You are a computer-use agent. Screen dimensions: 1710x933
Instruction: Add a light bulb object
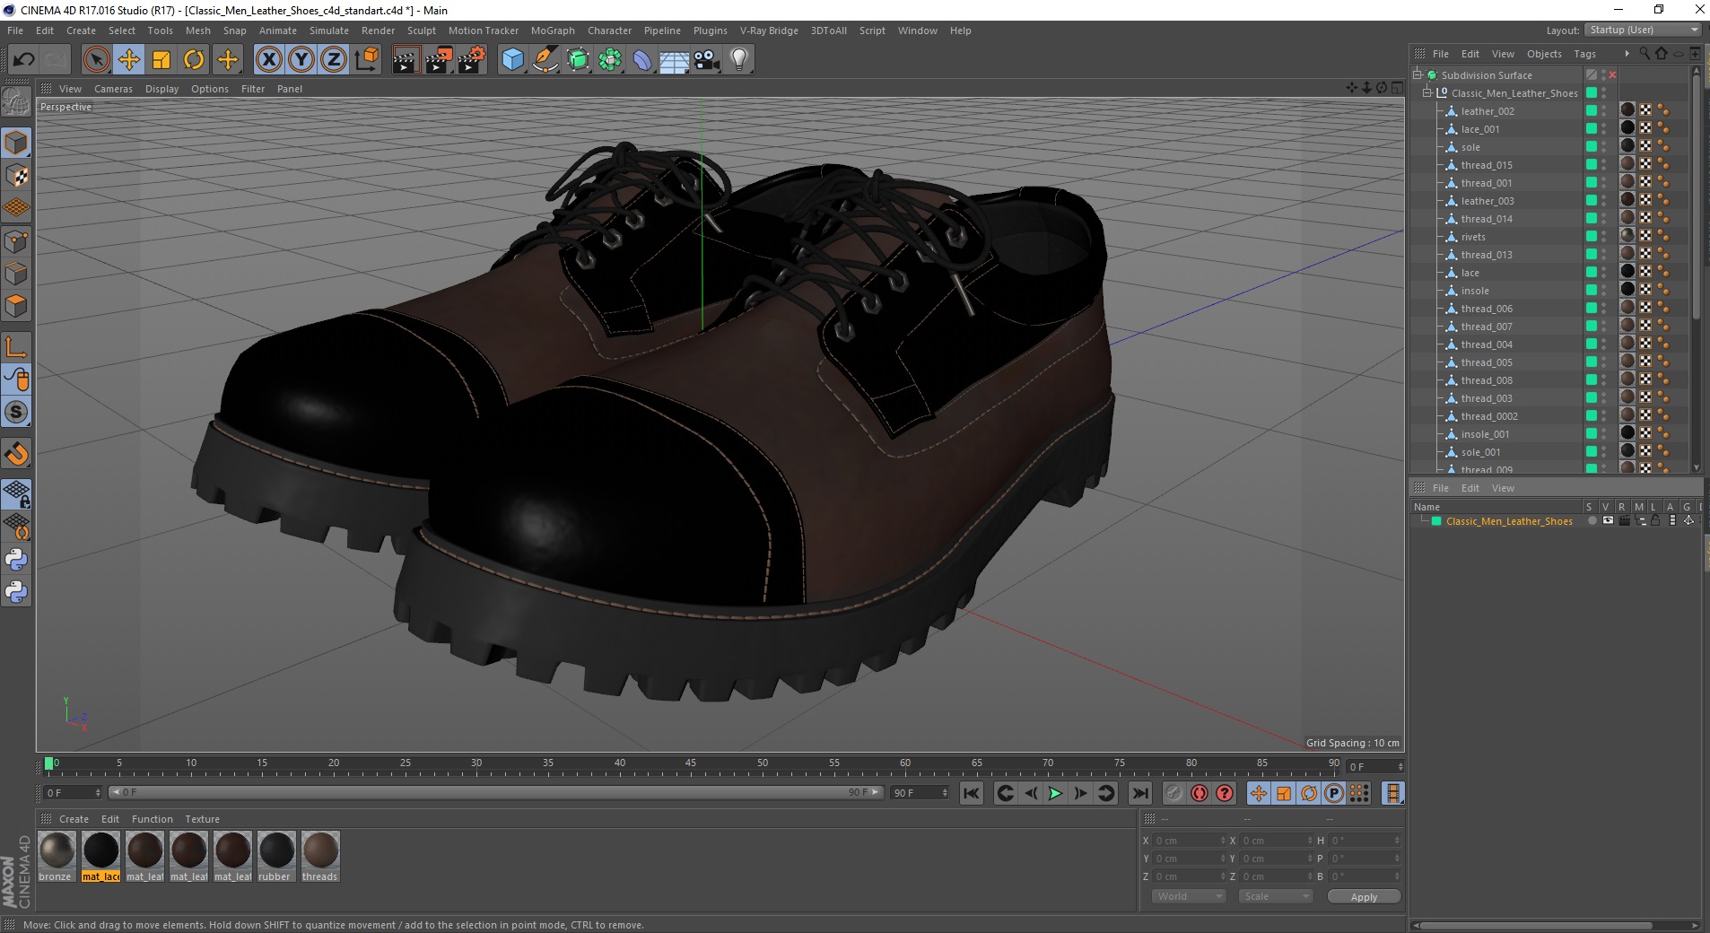[739, 60]
